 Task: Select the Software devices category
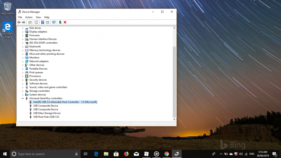(38, 84)
